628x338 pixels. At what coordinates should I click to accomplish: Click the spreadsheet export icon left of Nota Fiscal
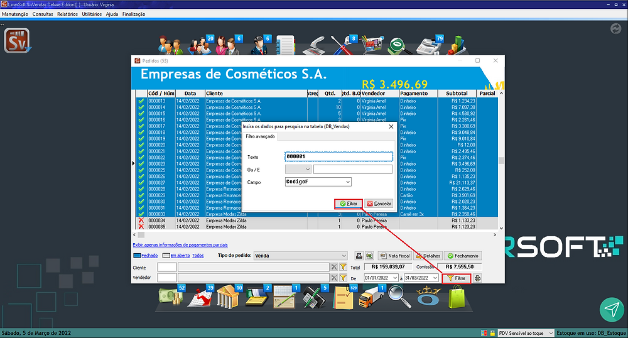369,256
